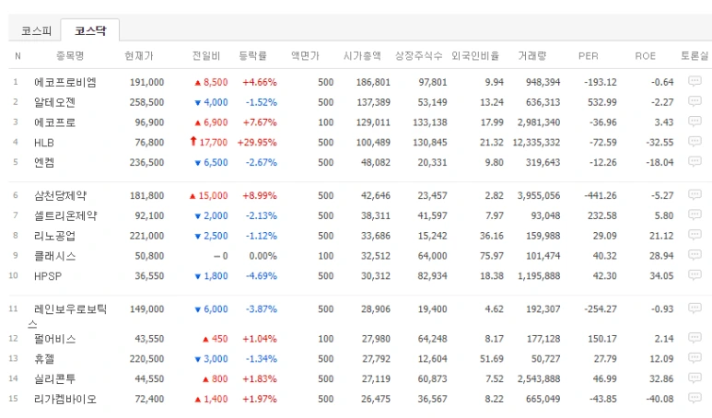Open the 엔켐 stock link
This screenshot has width=712, height=418.
(x=44, y=162)
